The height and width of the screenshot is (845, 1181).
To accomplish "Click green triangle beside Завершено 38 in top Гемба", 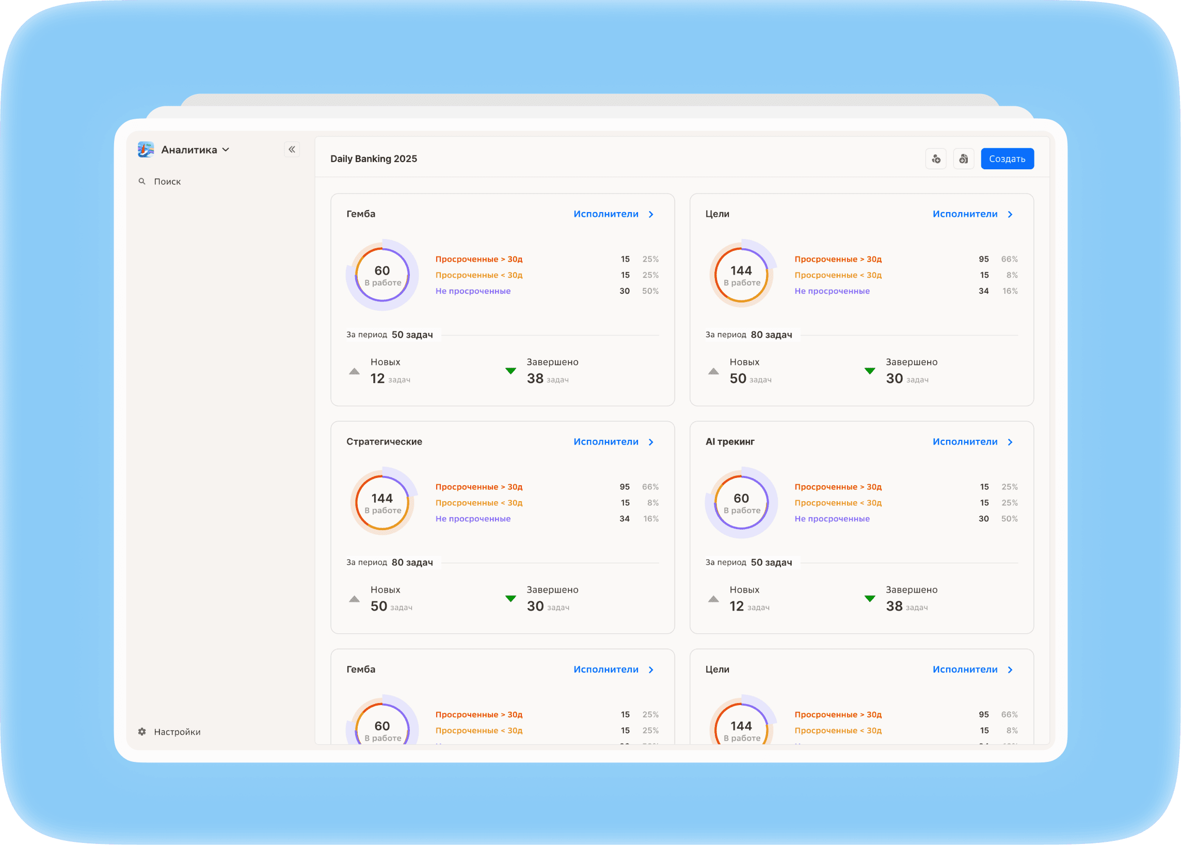I will (510, 371).
